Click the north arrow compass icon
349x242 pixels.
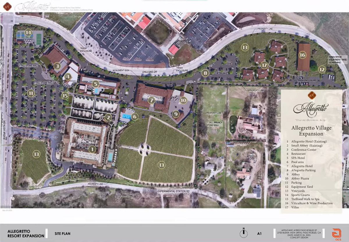point(244,233)
